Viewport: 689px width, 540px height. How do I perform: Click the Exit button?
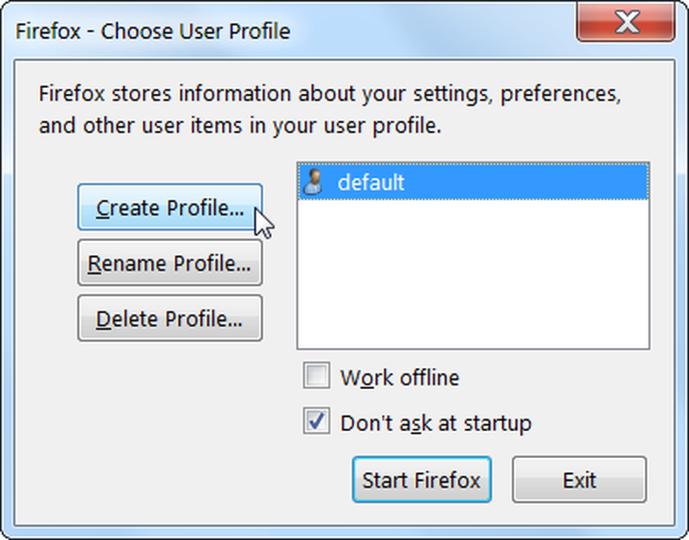pos(579,479)
